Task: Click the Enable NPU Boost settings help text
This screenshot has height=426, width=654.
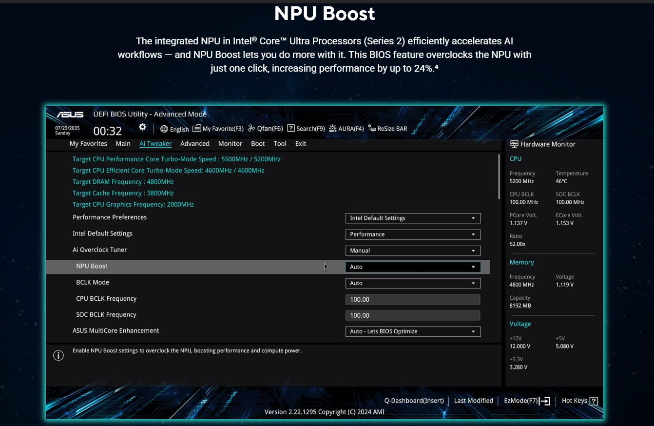Action: coord(187,350)
